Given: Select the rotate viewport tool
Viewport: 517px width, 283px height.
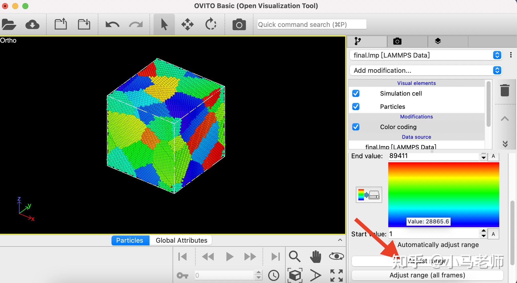Looking at the screenshot, I should 211,25.
